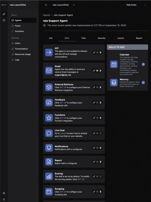This screenshot has width=151, height=202.
Task: Edit the Email skill with pencil icon
Action: pyautogui.click(x=94, y=71)
